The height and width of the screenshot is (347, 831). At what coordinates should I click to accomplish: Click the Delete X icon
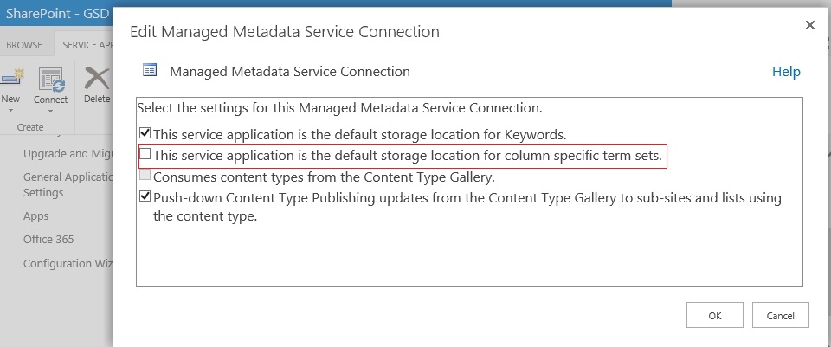point(96,80)
